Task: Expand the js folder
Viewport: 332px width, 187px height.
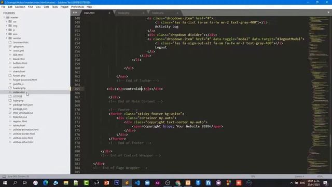Action: coord(7,30)
